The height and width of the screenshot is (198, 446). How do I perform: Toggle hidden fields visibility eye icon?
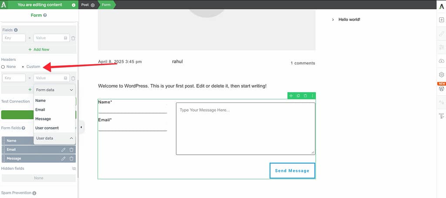click(74, 168)
